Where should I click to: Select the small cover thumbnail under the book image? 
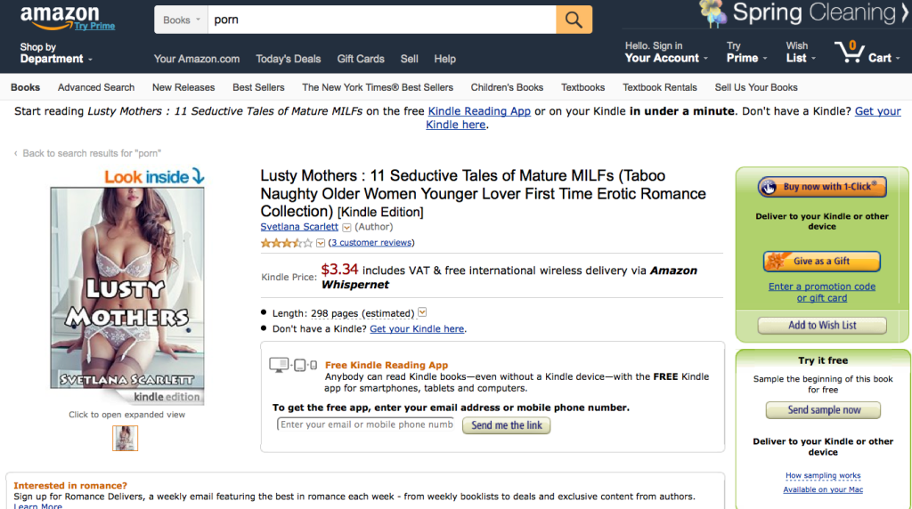[125, 438]
